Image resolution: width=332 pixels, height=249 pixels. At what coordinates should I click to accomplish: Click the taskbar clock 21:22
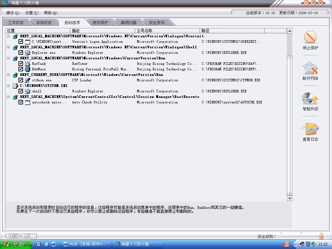(x=323, y=244)
